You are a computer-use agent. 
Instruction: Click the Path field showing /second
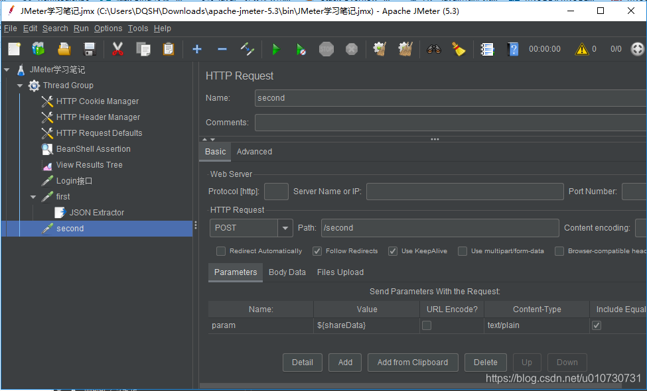click(x=440, y=228)
